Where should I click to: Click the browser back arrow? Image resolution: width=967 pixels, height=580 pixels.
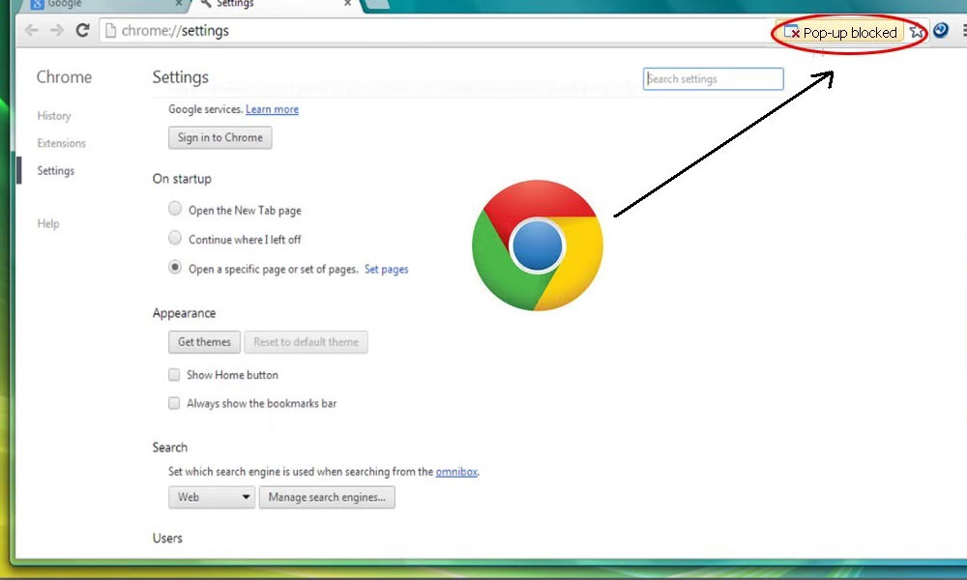pos(32,31)
